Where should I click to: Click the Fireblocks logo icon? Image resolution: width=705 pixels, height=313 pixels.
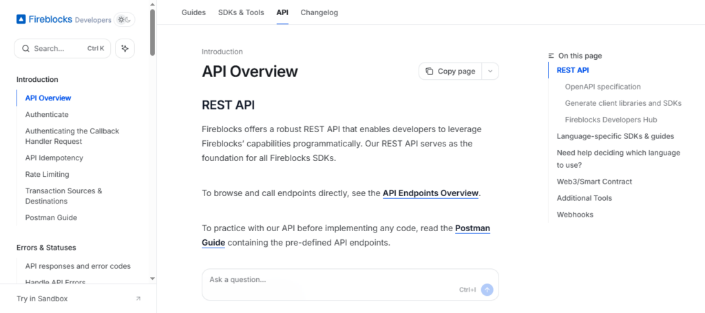tap(21, 19)
